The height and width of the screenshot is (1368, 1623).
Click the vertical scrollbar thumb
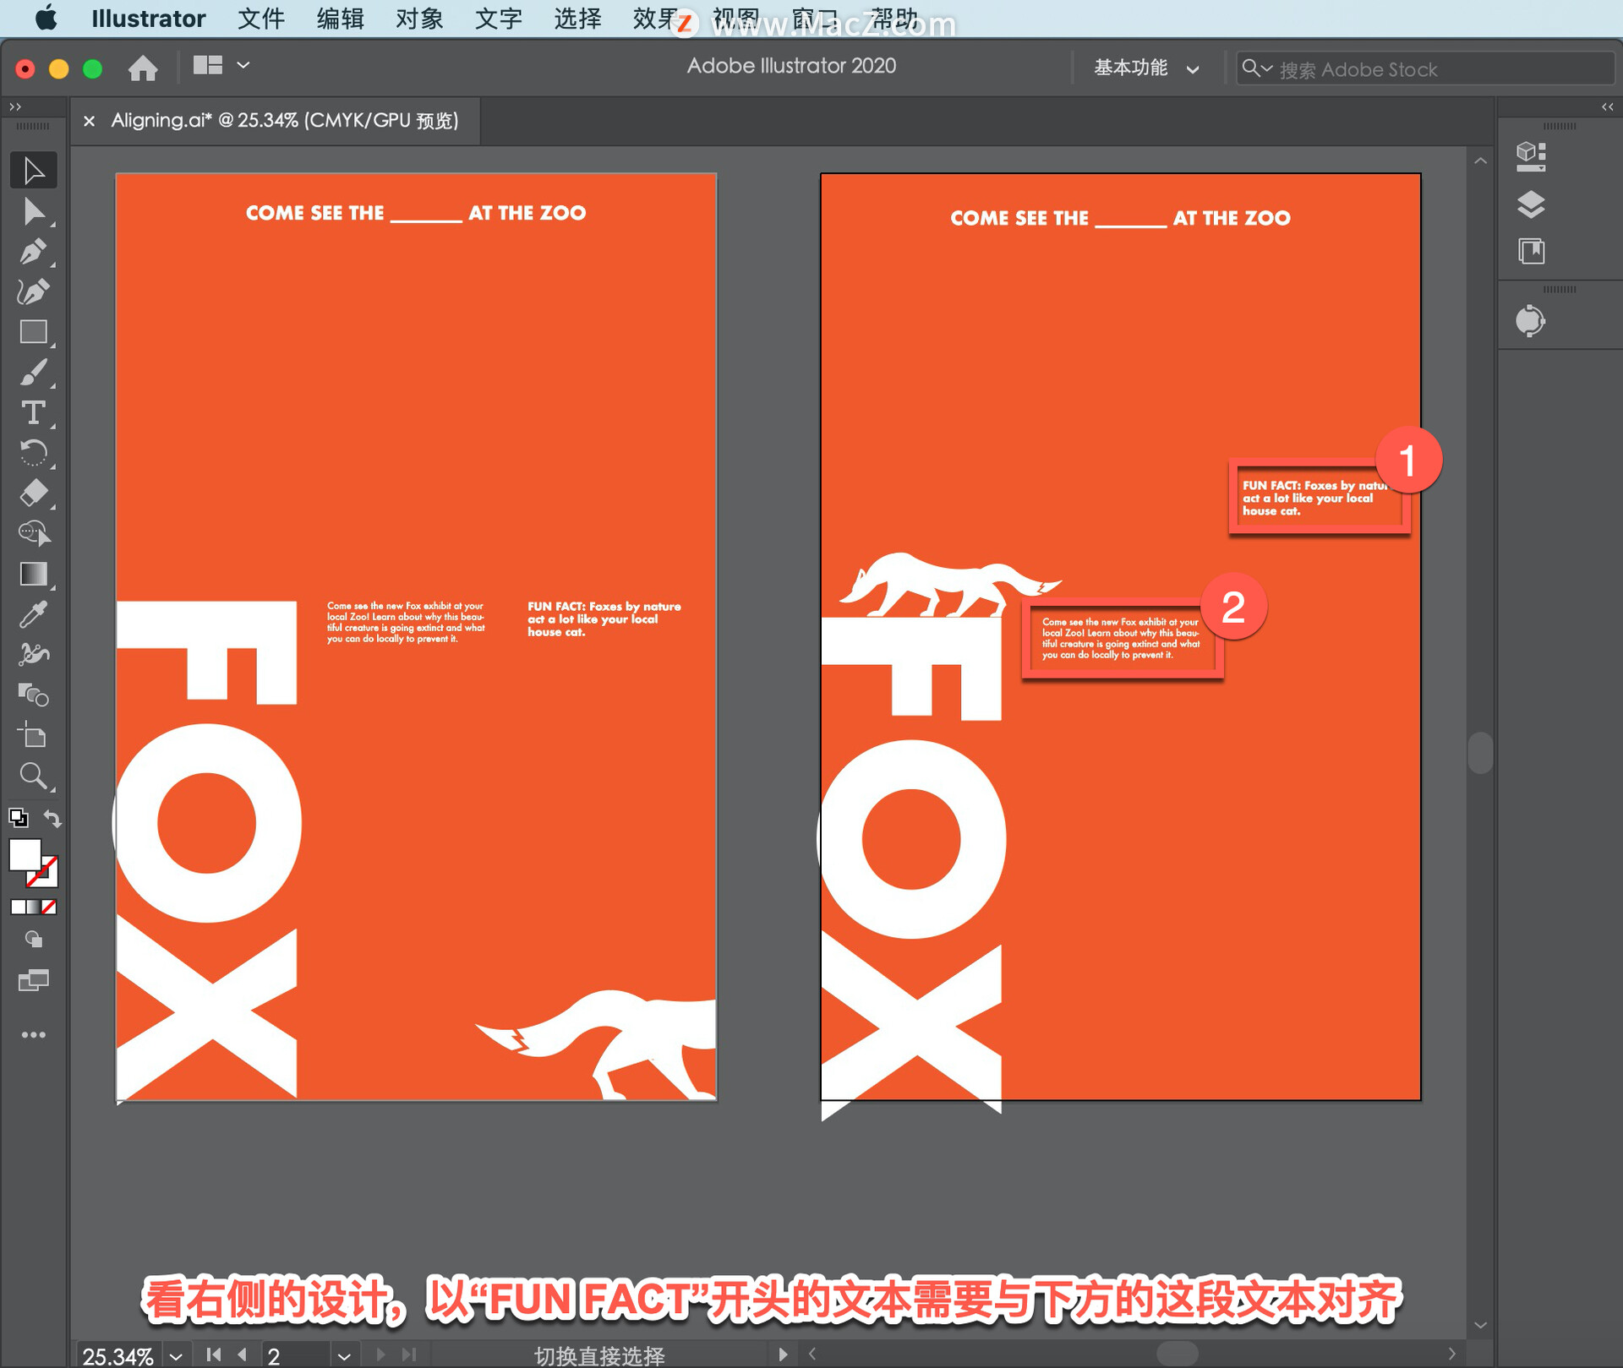pos(1480,752)
